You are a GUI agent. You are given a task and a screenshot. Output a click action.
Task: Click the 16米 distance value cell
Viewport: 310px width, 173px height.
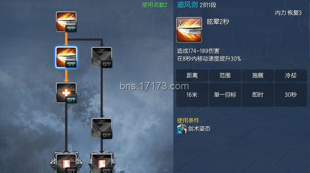[x=192, y=95]
